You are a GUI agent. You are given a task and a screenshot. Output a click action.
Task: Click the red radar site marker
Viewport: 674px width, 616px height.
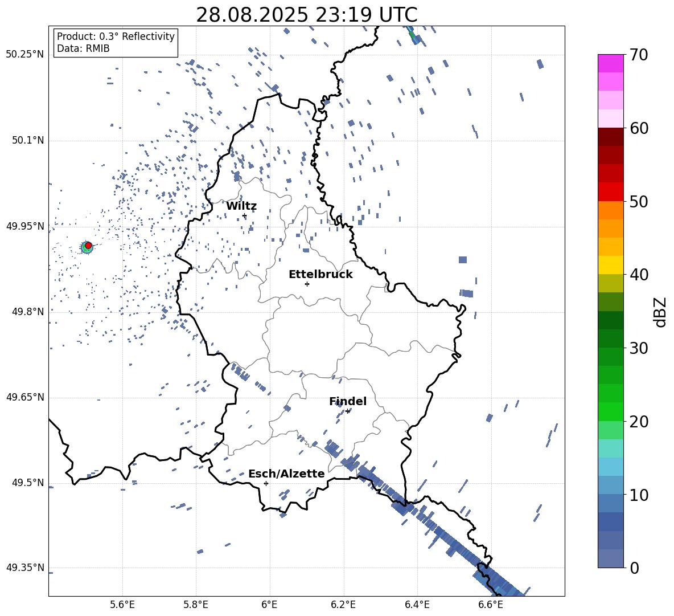coord(88,246)
